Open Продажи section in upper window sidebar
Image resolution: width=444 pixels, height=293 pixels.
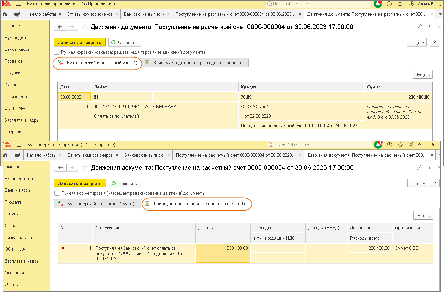click(x=13, y=61)
